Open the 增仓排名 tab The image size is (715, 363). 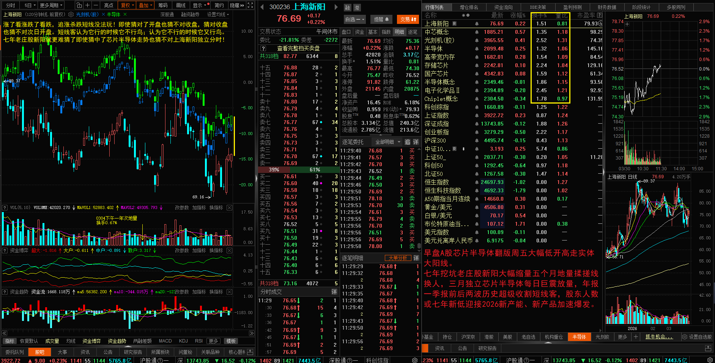pyautogui.click(x=469, y=7)
